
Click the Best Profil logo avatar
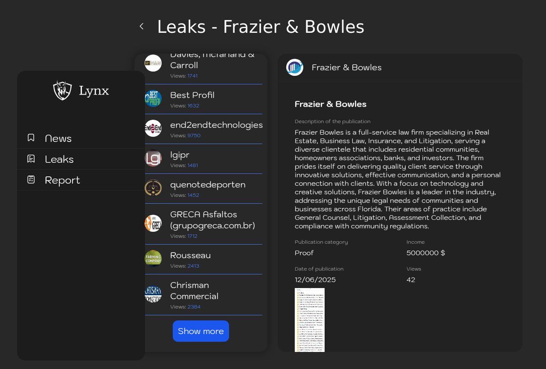[153, 98]
